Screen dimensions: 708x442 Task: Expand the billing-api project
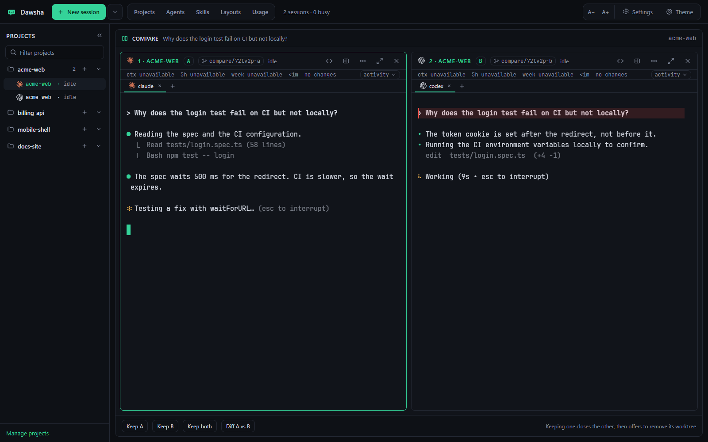click(99, 112)
